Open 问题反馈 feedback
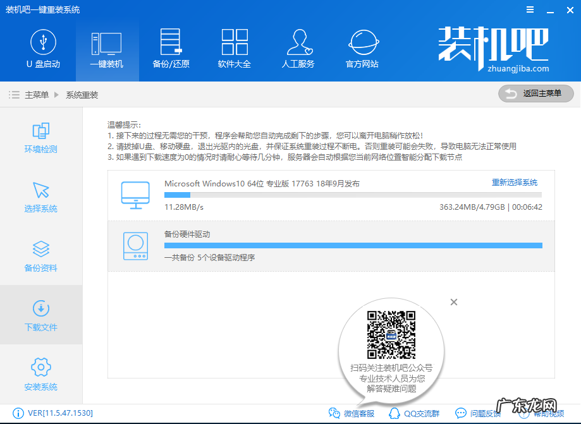This screenshot has height=424, width=581. pos(481,413)
